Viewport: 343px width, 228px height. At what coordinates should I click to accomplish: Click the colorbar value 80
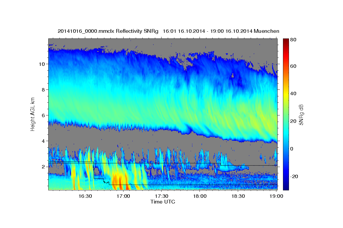(294, 40)
